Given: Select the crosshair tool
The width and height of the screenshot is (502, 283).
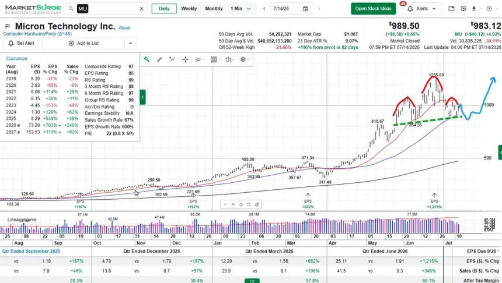Looking at the screenshot, I should (185, 59).
